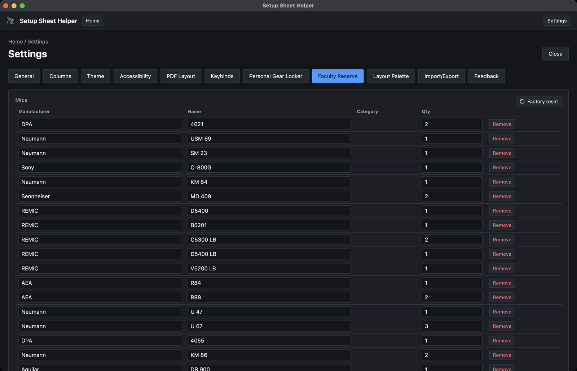Remove the REMIC B5201 row
The height and width of the screenshot is (371, 577).
coord(502,225)
